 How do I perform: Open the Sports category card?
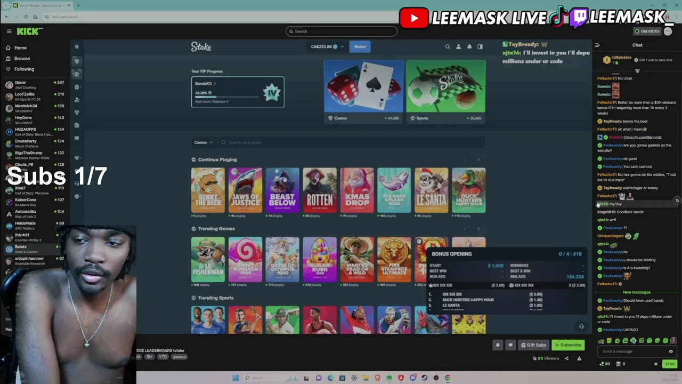pos(445,91)
